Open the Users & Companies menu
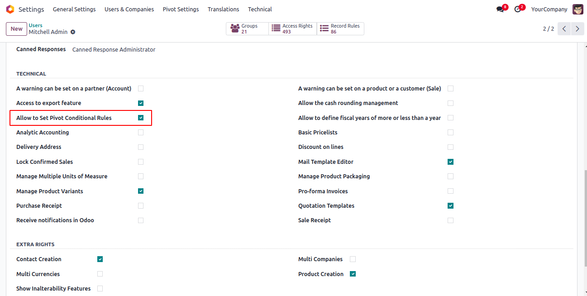The image size is (587, 296). 129,9
